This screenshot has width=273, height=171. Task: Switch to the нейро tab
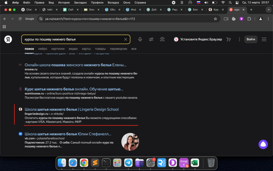point(43,49)
